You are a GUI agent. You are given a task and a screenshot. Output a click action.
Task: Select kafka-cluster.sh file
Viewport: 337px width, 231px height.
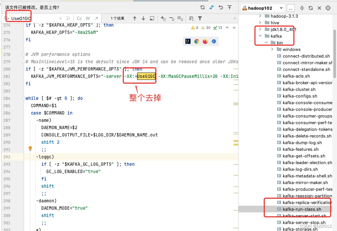[x=299, y=89]
